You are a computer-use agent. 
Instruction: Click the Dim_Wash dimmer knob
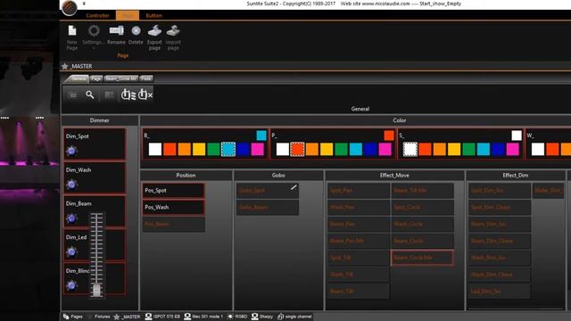(71, 185)
